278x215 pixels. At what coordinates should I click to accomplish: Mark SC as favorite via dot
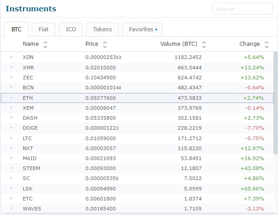click(x=11, y=178)
